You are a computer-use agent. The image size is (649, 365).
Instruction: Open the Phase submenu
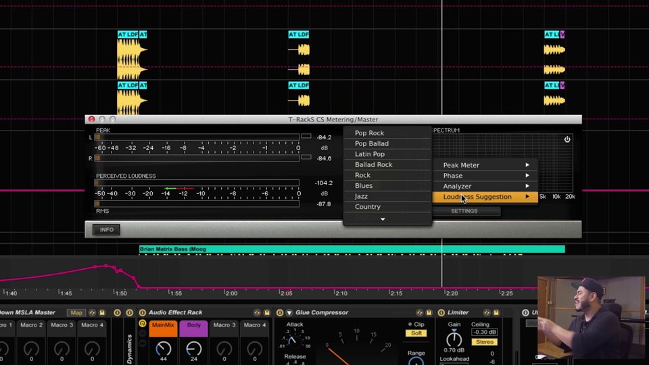pyautogui.click(x=485, y=176)
